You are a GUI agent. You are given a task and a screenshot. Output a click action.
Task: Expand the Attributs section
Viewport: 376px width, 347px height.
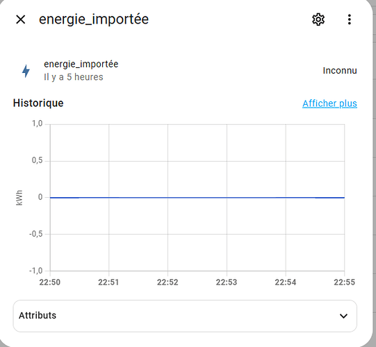185,316
